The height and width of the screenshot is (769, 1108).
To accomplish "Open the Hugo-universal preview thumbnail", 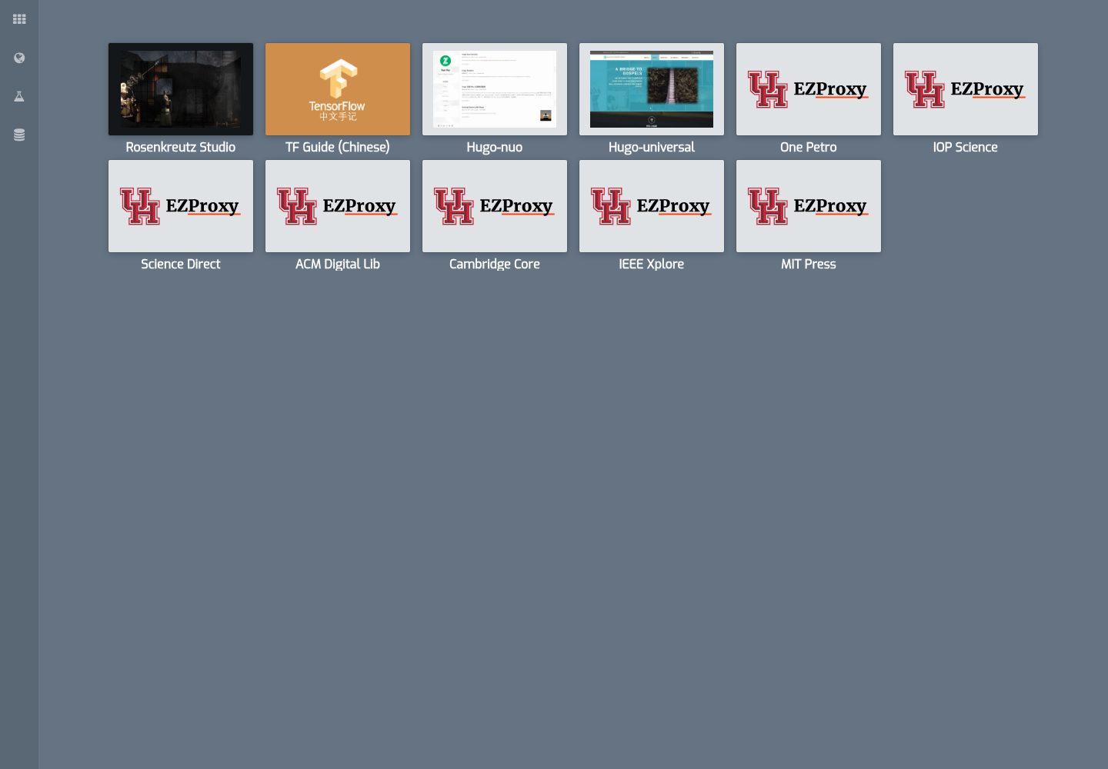I will 652,89.
